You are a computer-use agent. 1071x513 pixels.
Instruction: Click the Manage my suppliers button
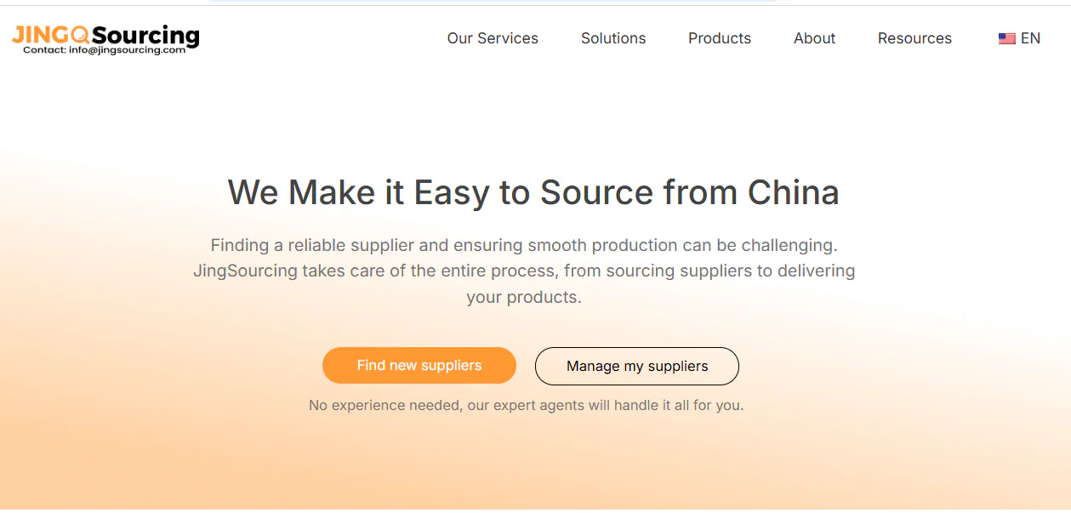coord(636,366)
